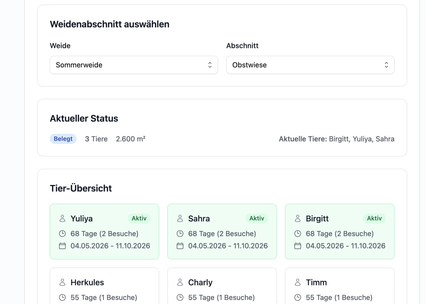Click the Aktiv badge on Birgitt's card
Screen dimensions: 426x304
pos(375,218)
